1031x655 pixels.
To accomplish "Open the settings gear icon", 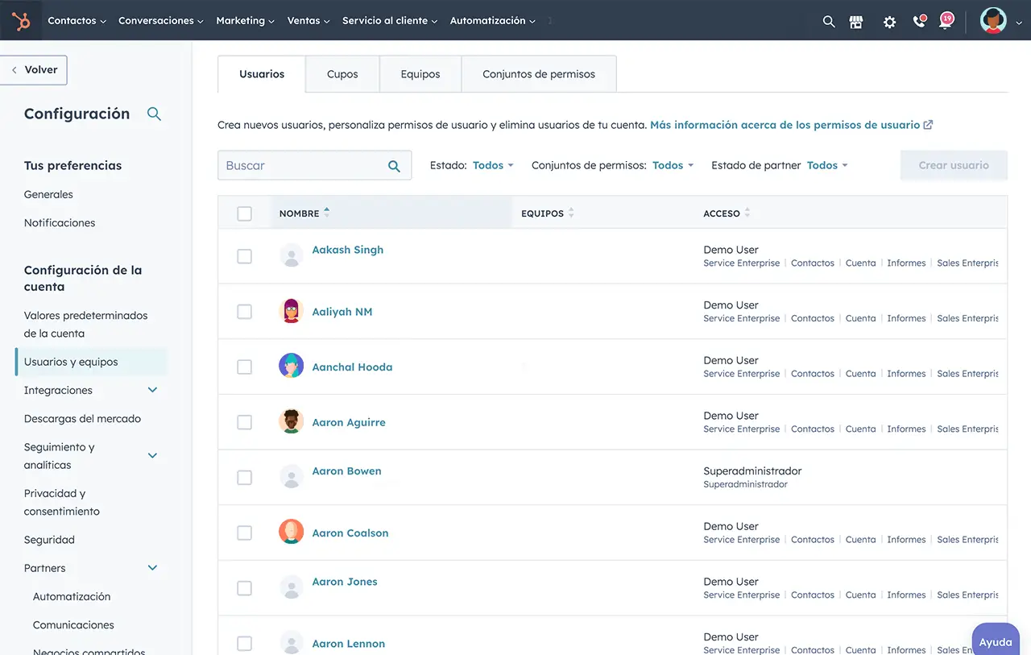I will (889, 22).
